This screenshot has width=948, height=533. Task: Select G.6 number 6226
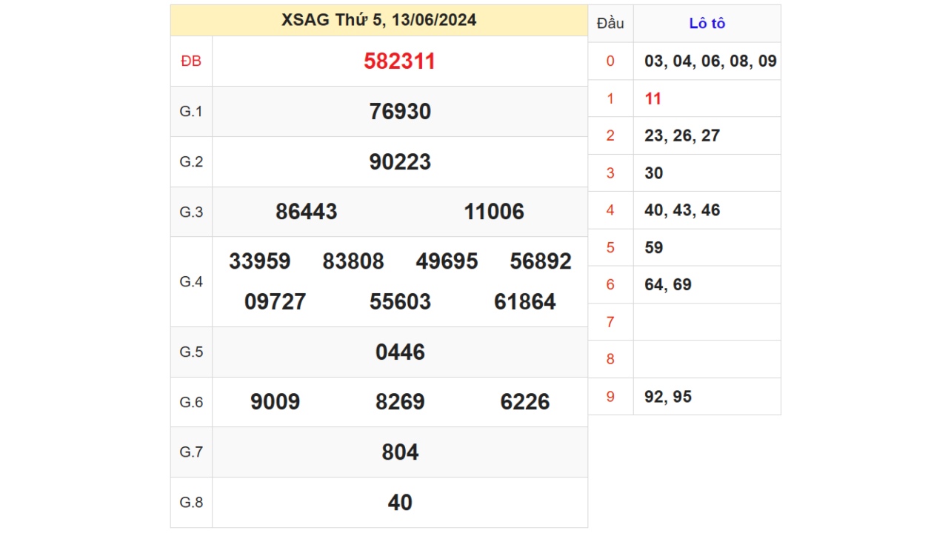coord(525,402)
